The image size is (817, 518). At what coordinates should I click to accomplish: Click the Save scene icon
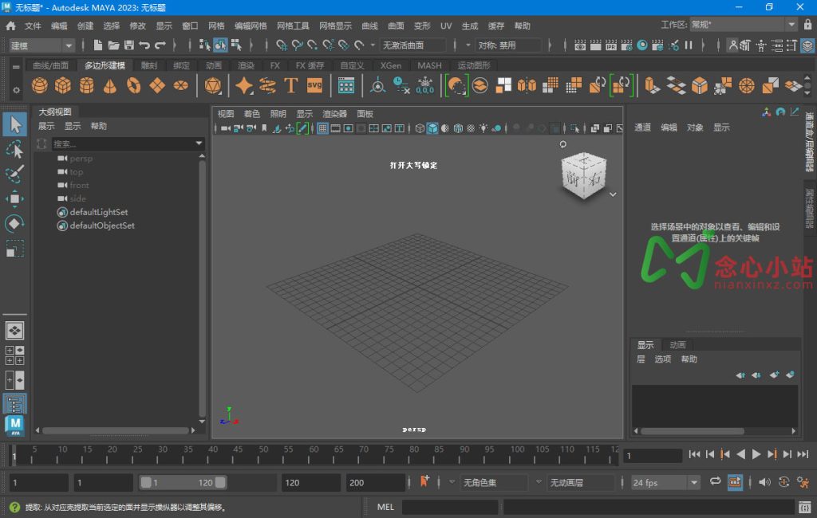coord(128,45)
